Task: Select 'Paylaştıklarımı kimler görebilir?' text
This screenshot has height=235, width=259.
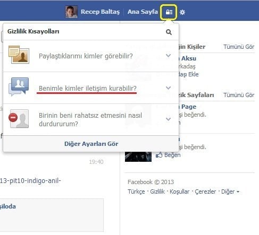Action: (x=86, y=56)
